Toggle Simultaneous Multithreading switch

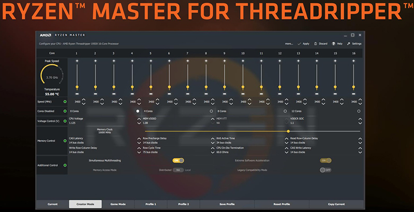pyautogui.click(x=178, y=160)
